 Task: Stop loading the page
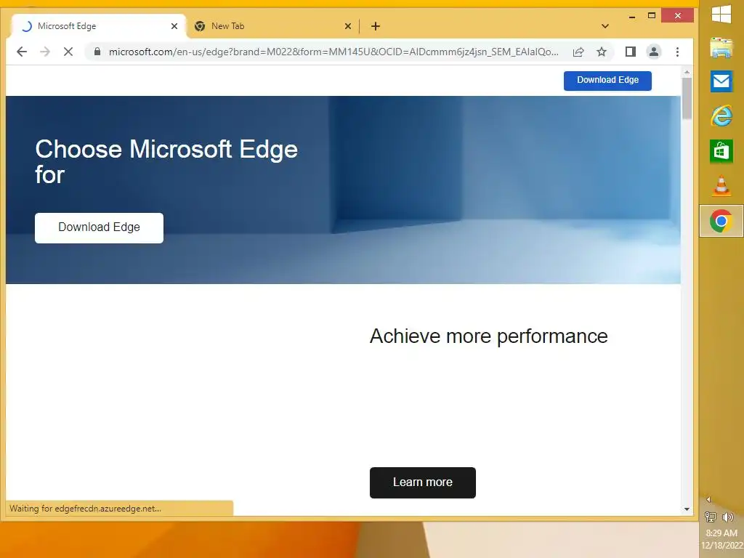(68, 52)
